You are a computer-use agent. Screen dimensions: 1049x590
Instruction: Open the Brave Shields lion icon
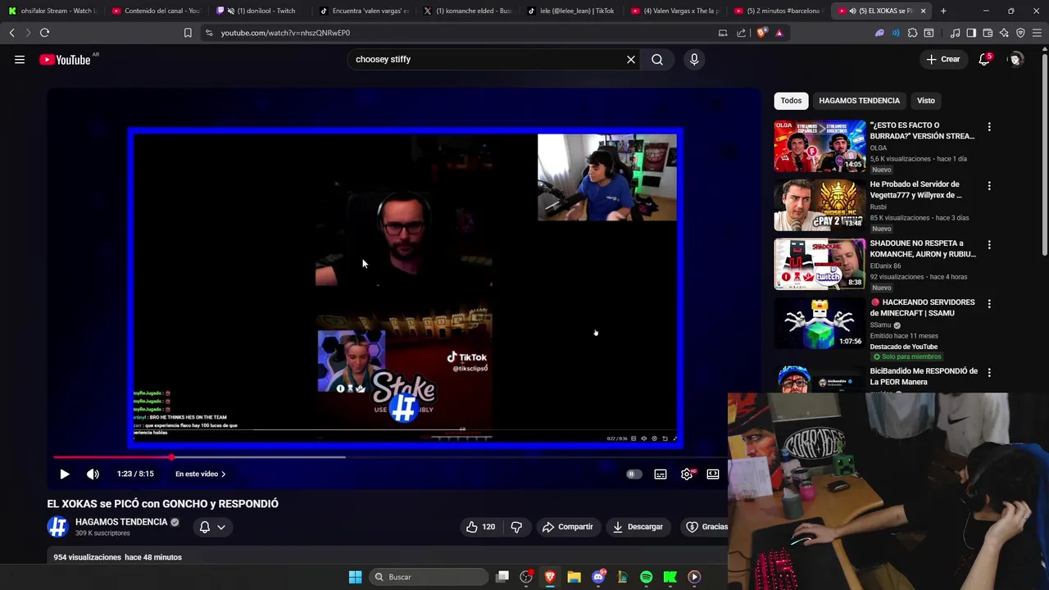coord(762,33)
